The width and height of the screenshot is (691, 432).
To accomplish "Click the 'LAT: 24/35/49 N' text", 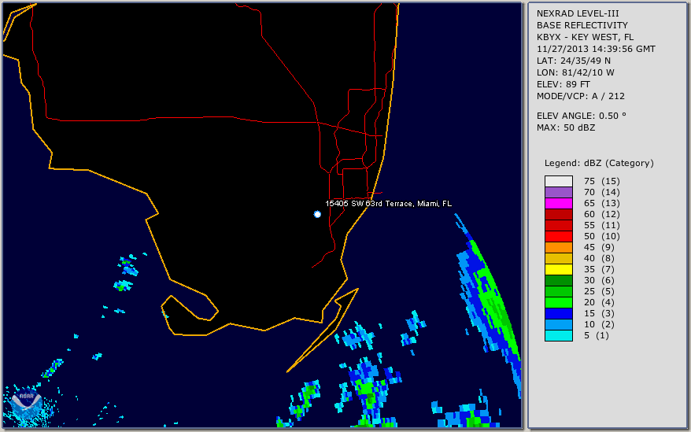I will [573, 61].
